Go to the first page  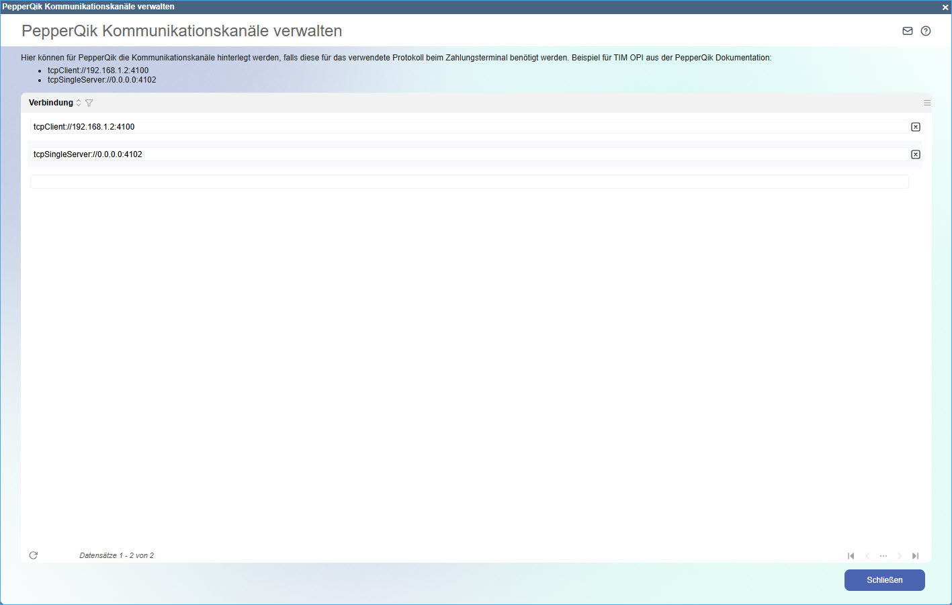click(x=851, y=556)
